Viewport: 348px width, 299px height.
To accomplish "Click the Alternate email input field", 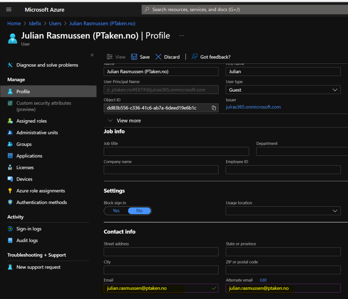I will pyautogui.click(x=283, y=288).
